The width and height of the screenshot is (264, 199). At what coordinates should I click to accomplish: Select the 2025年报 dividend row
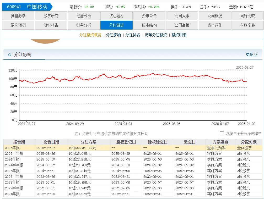point(133,148)
